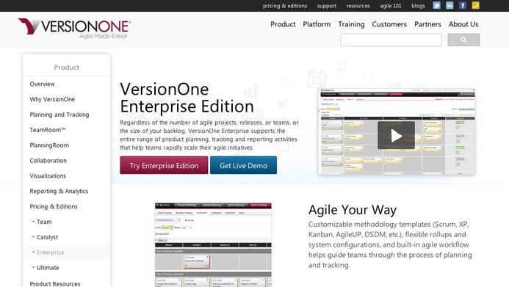The width and height of the screenshot is (509, 287).
Task: Open the agile 101 link
Action: [391, 6]
